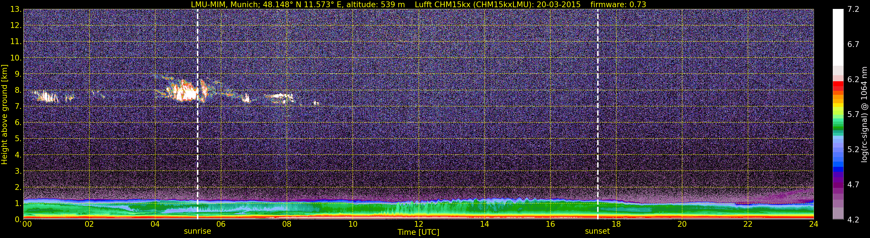
Task: Click height axis tick '7.'
Action: [x=18, y=107]
